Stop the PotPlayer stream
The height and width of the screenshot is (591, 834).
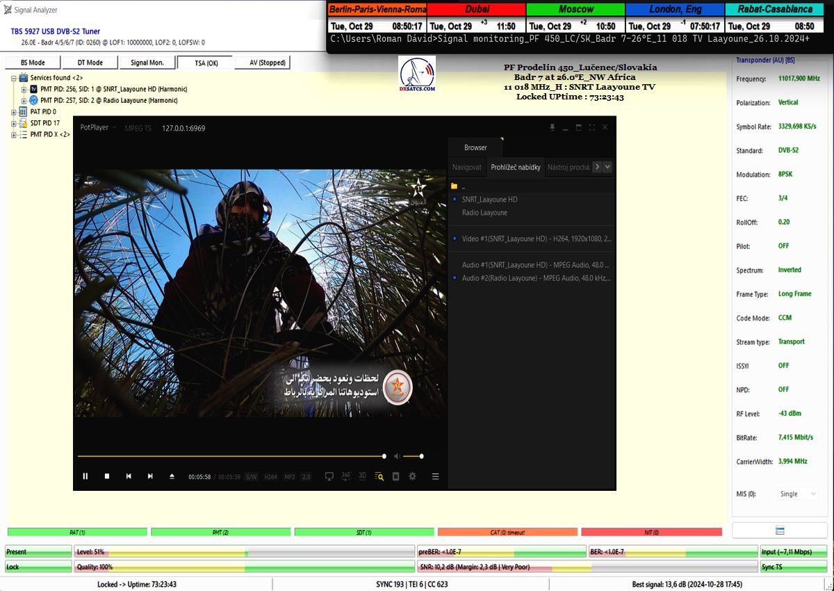107,476
